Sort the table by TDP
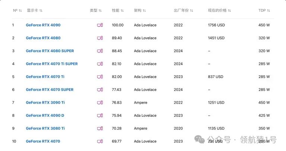Screen dimensions: 286x151 tap(264, 10)
